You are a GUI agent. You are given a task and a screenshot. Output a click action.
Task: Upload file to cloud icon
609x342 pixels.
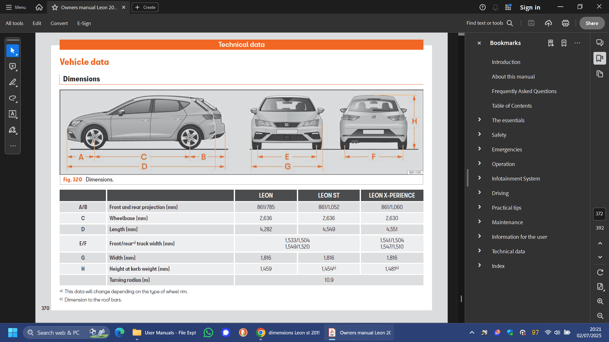(548, 23)
